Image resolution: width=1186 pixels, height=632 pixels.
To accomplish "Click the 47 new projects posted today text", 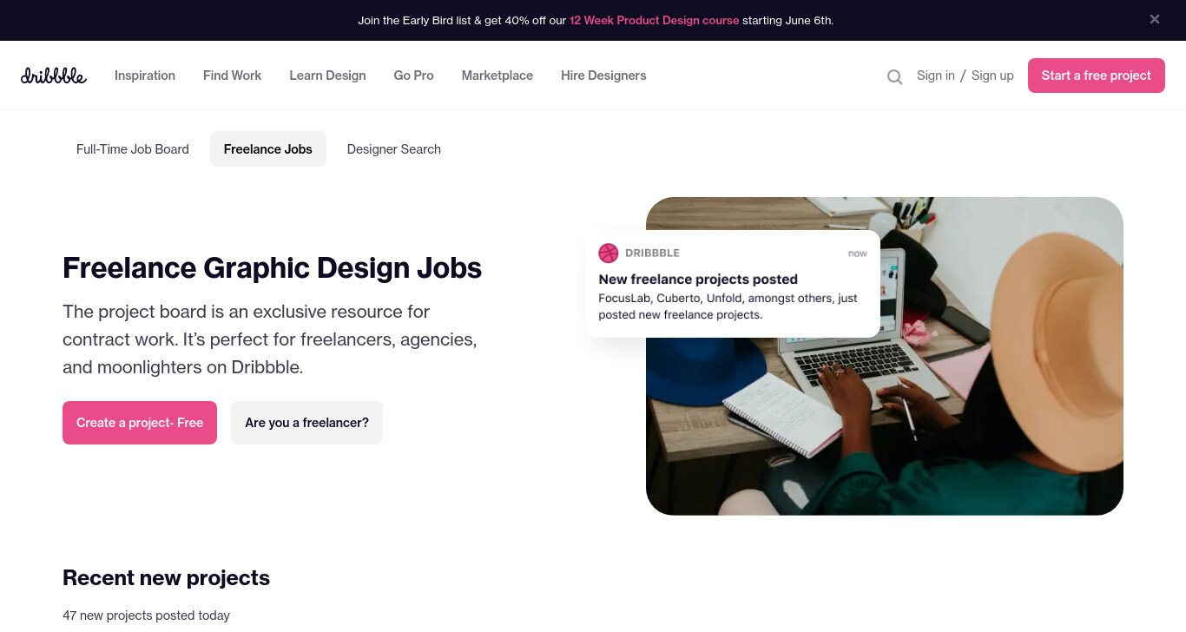I will pyautogui.click(x=146, y=616).
